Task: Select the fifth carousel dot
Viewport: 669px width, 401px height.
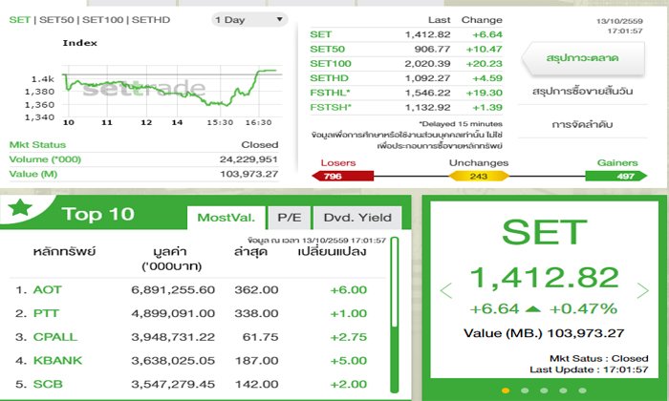Action: 582,390
